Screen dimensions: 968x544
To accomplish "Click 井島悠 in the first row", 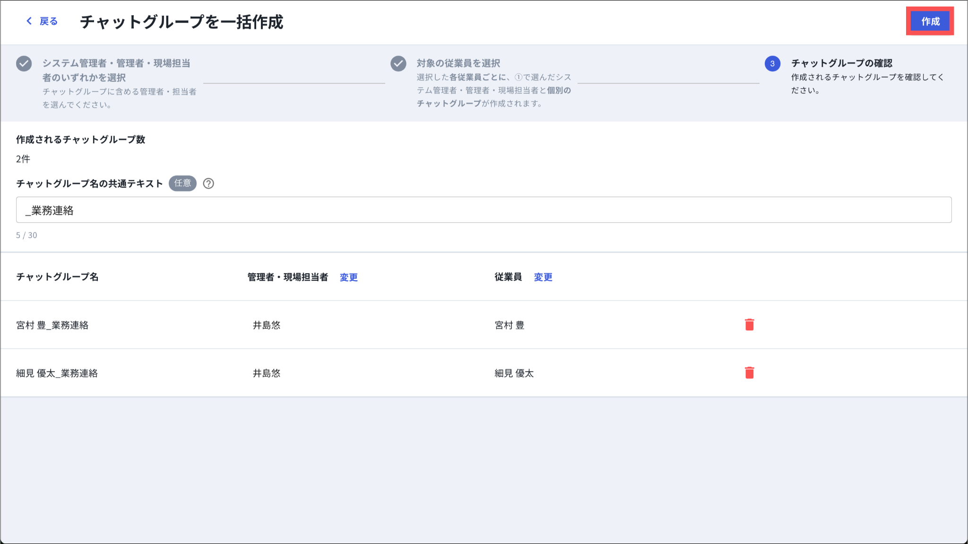I will pyautogui.click(x=267, y=325).
